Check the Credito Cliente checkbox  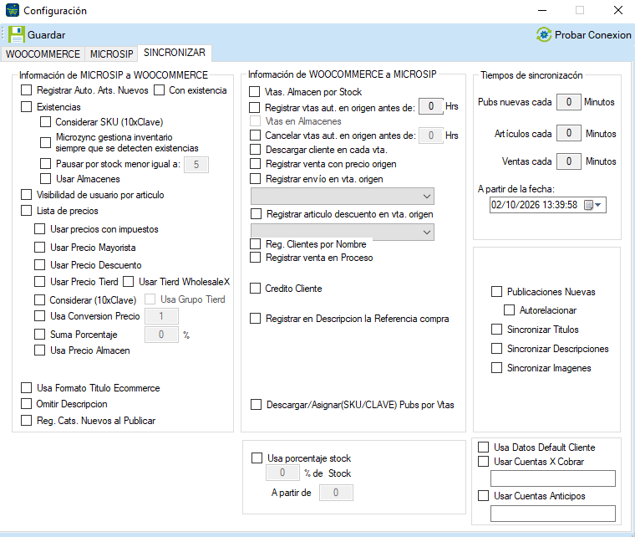point(255,288)
